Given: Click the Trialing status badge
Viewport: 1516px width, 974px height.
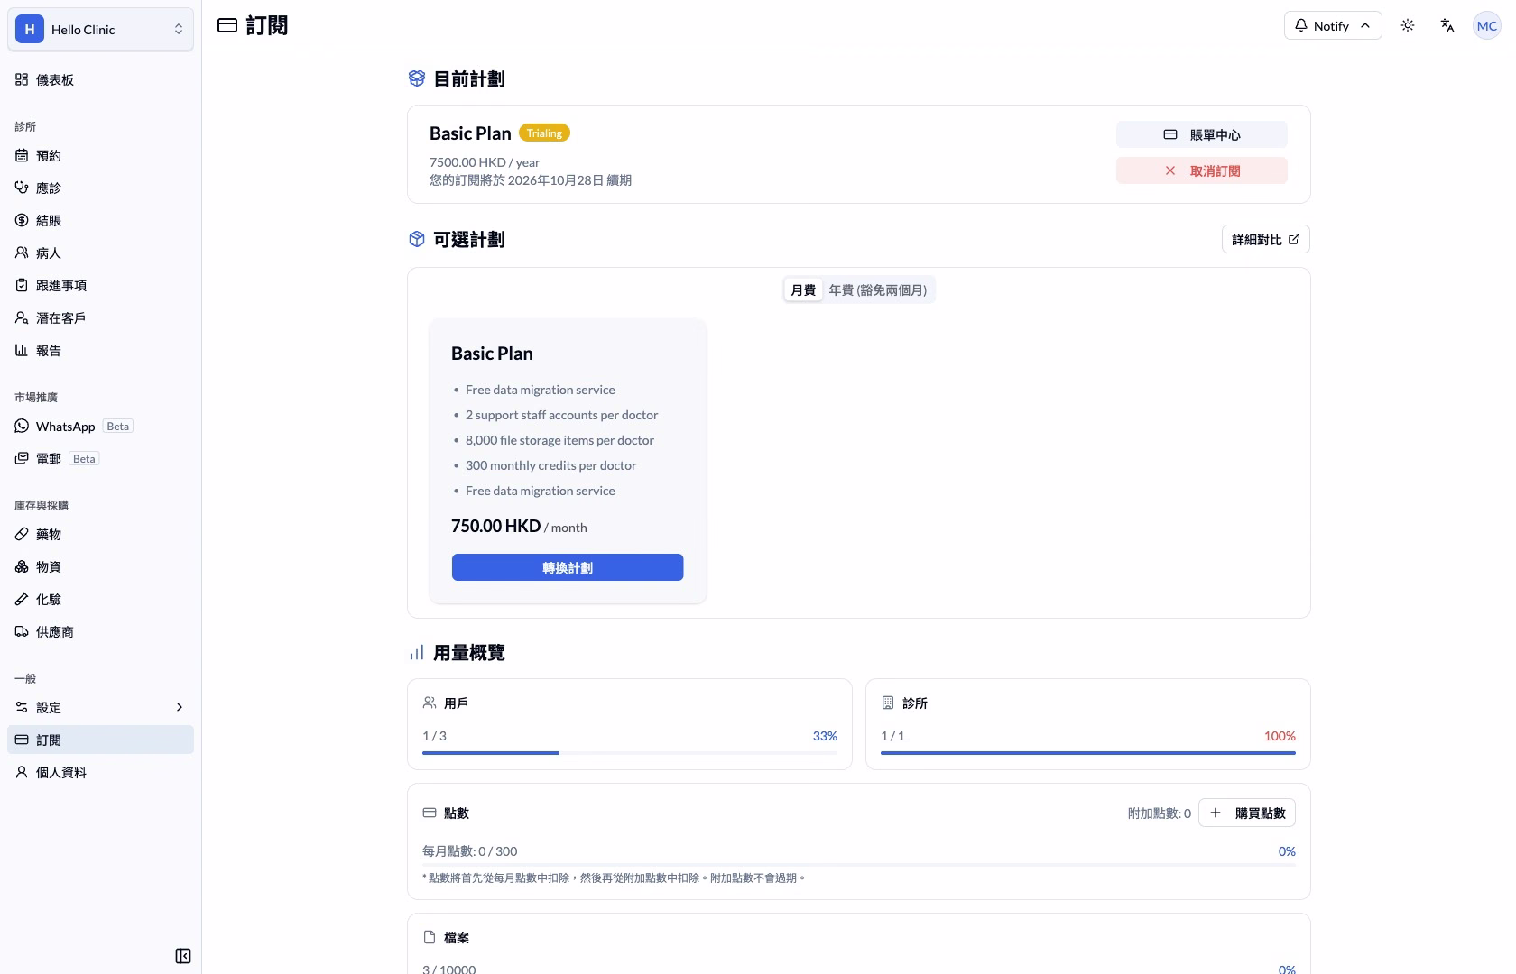Looking at the screenshot, I should click(x=544, y=133).
